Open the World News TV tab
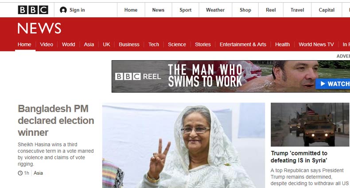The image size is (350, 188). pyautogui.click(x=316, y=45)
